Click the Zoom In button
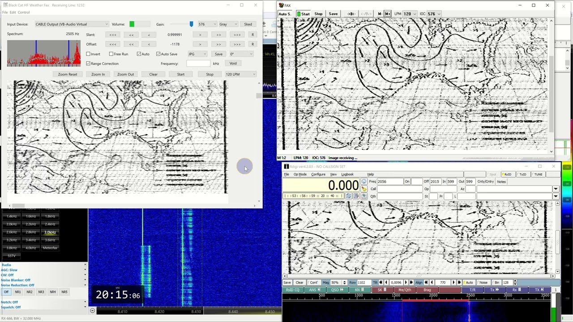 pos(98,74)
